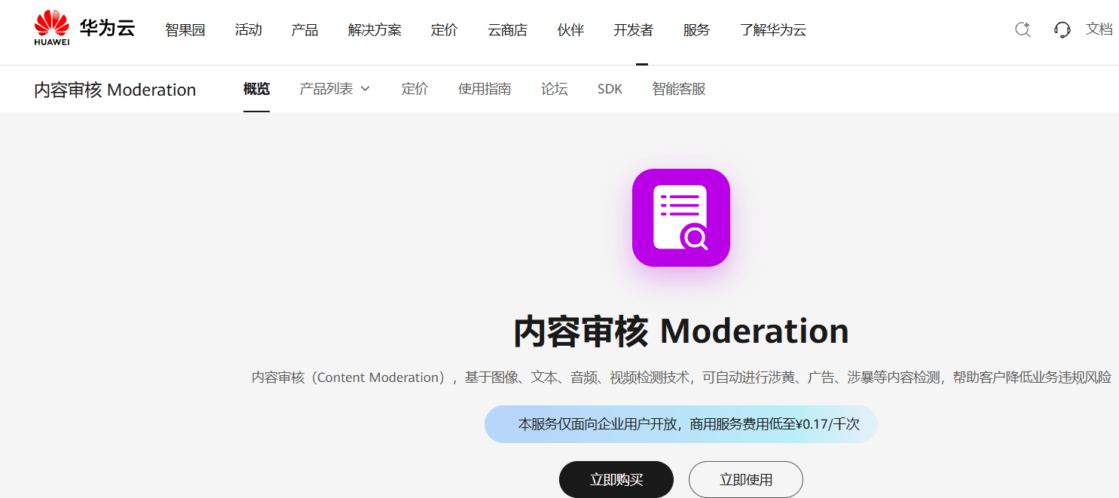
Task: Click the 立即购买 button
Action: tap(616, 479)
